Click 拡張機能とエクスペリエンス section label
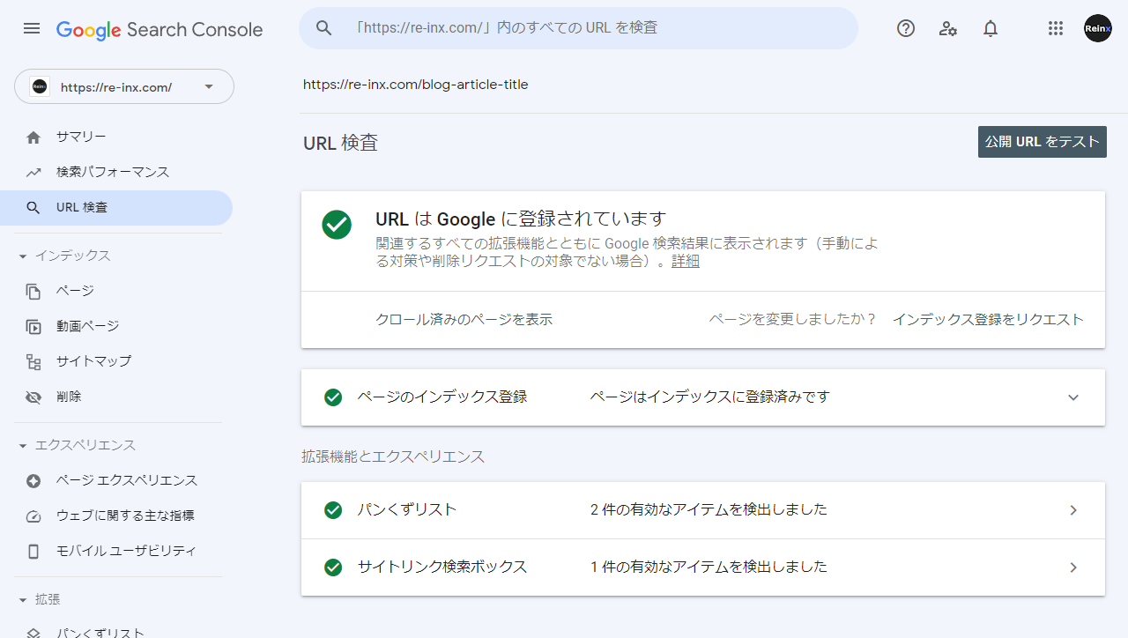Viewport: 1128px width, 638px height. point(393,456)
